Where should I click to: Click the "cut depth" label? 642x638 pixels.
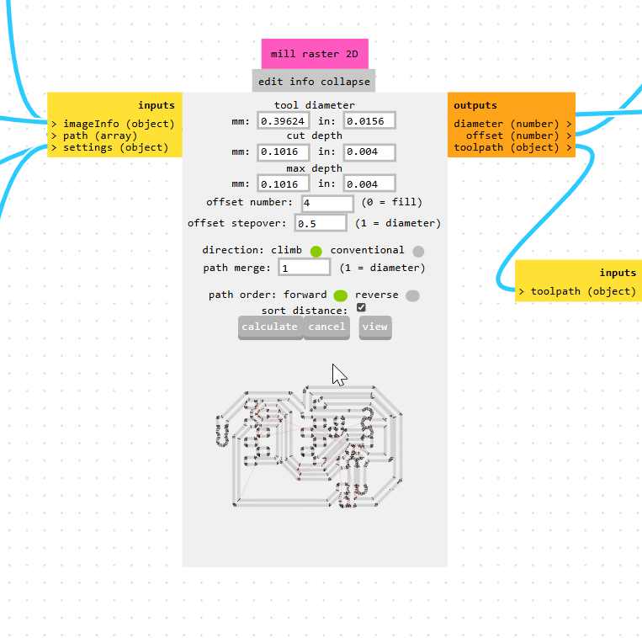(x=315, y=136)
